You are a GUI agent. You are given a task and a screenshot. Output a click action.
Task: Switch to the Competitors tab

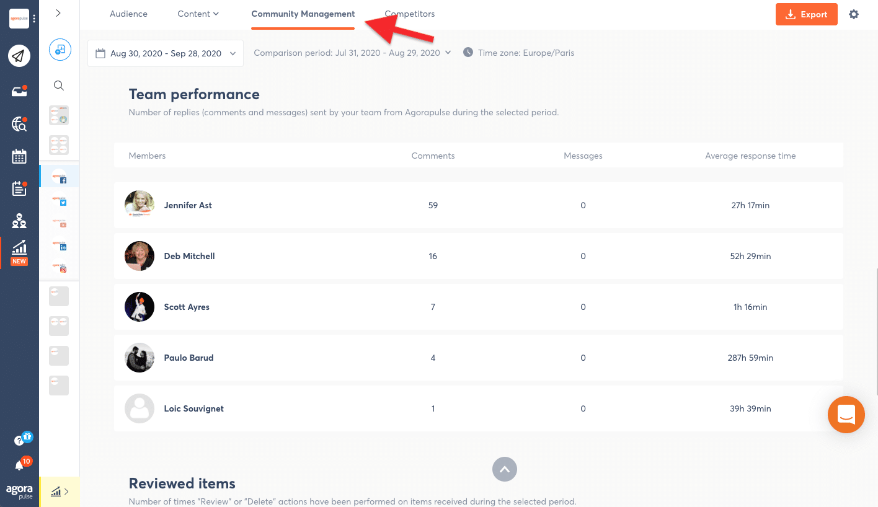click(409, 14)
